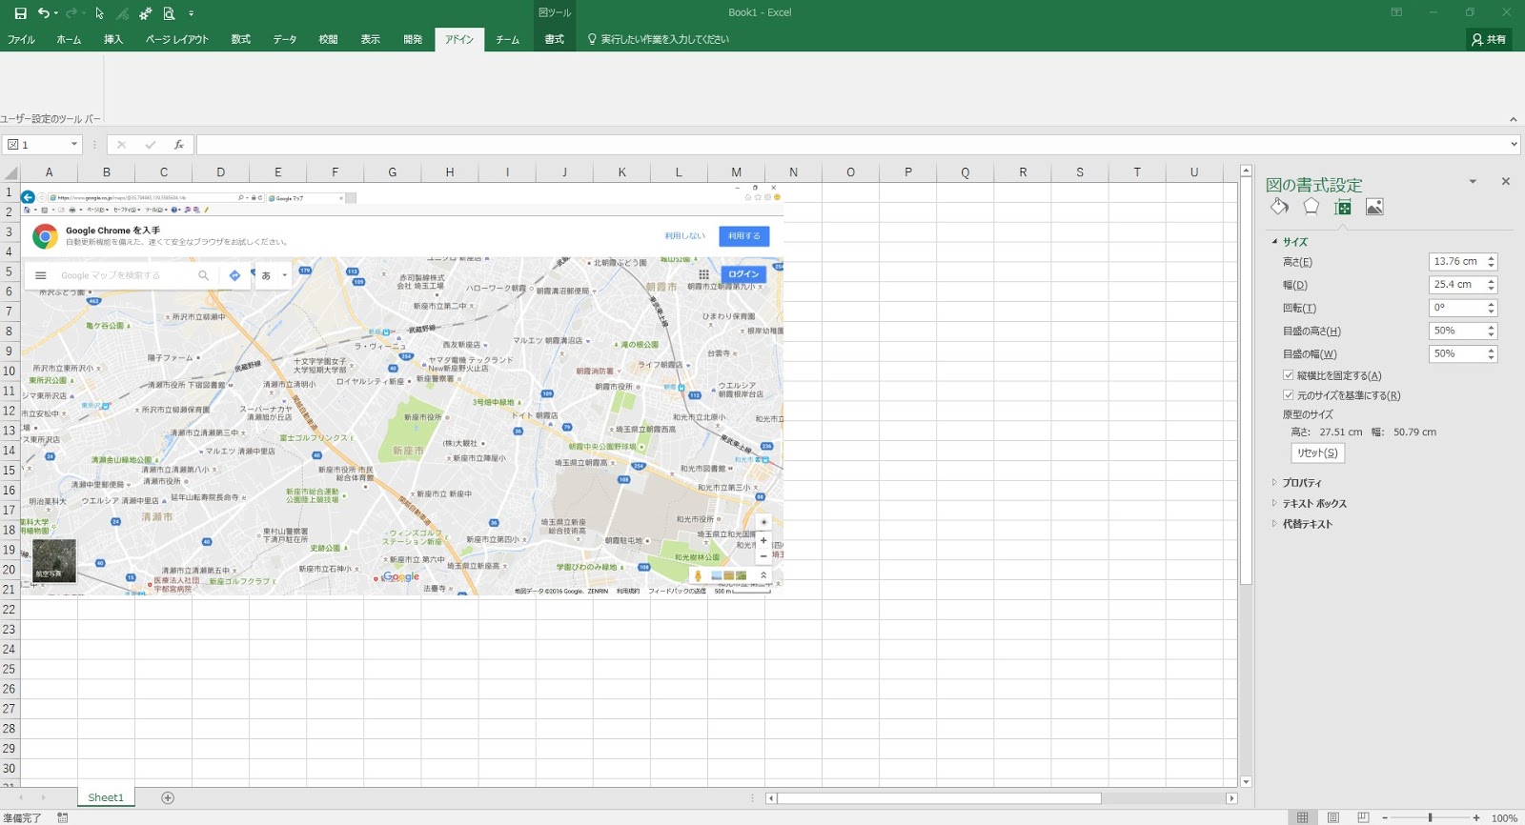The height and width of the screenshot is (825, 1525).
Task: Open the format pane options dropdown arrow
Action: [x=1473, y=181]
